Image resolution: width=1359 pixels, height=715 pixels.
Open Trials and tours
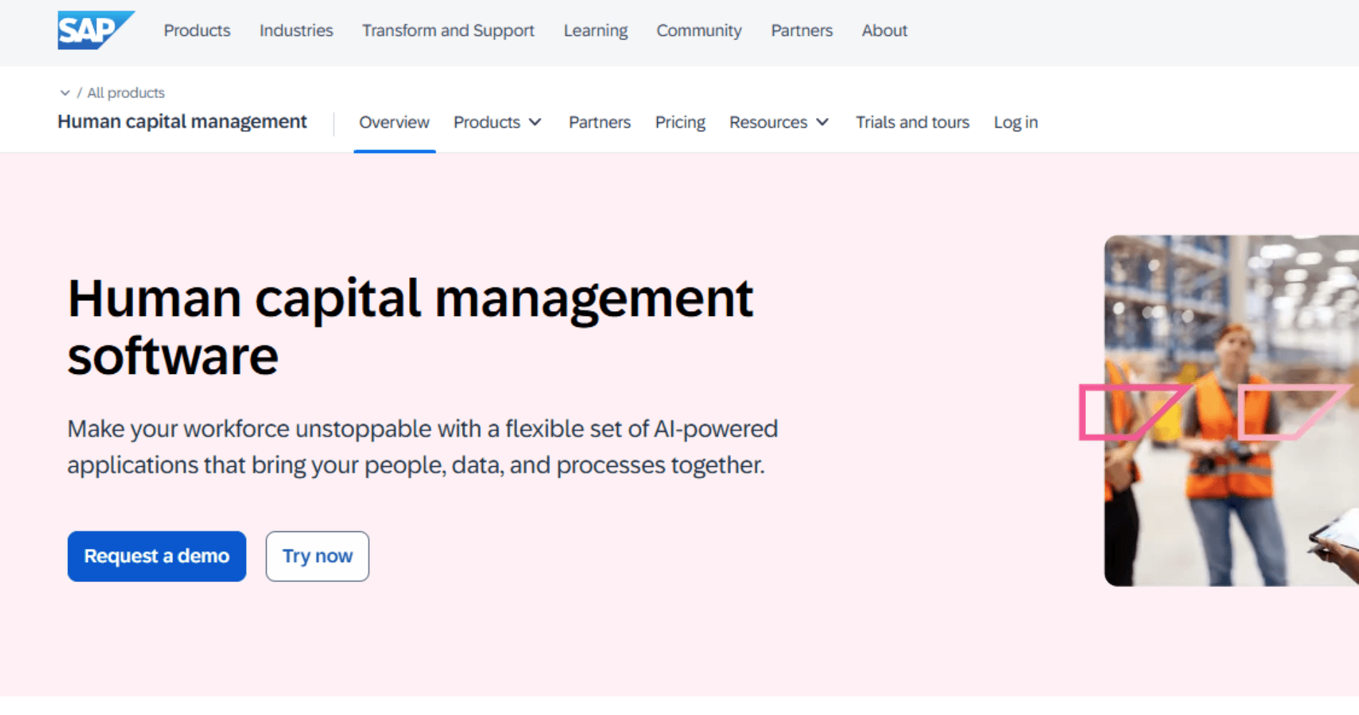(912, 122)
